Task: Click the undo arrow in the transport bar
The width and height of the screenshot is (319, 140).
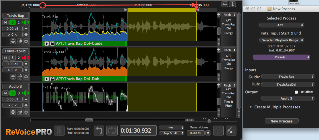Action: (x=99, y=131)
